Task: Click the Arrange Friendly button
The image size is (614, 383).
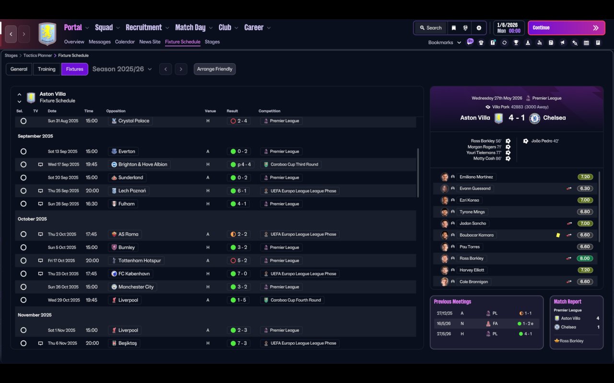Action: pos(214,69)
